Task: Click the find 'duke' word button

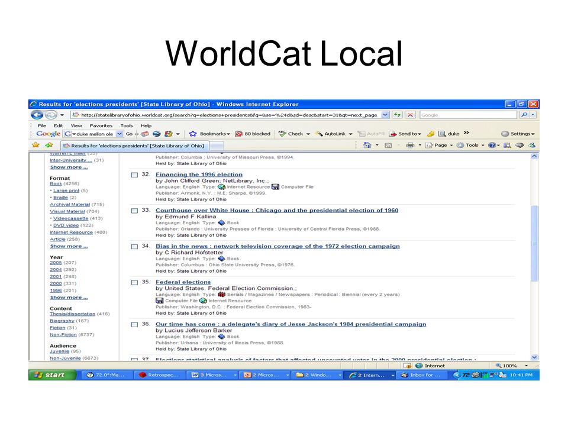Action: click(449, 134)
